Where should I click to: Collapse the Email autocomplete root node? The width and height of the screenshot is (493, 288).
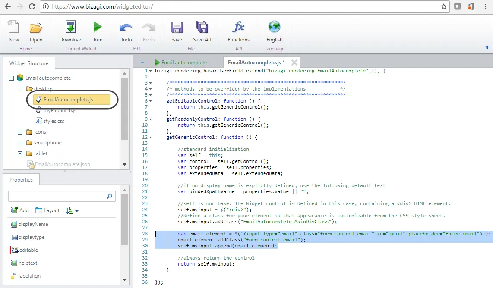(11, 78)
